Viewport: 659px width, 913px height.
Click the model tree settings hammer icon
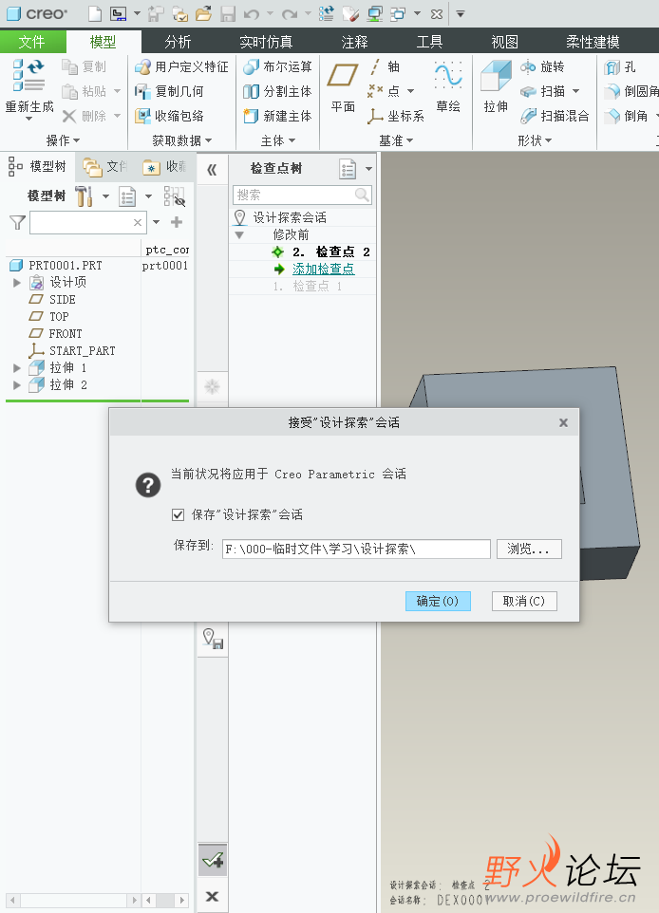coord(84,196)
